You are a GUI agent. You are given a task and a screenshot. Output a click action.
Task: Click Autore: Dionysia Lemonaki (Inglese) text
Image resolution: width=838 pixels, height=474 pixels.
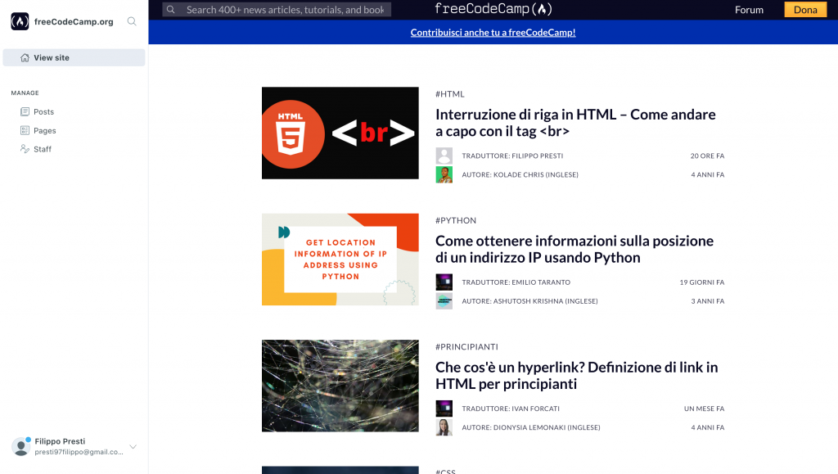tap(531, 427)
